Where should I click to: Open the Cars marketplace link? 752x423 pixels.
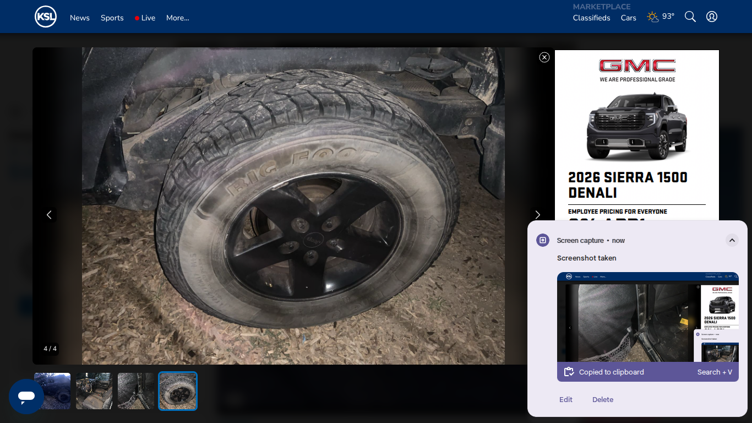pos(629,18)
